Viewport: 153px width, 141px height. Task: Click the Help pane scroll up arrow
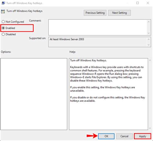point(150,60)
